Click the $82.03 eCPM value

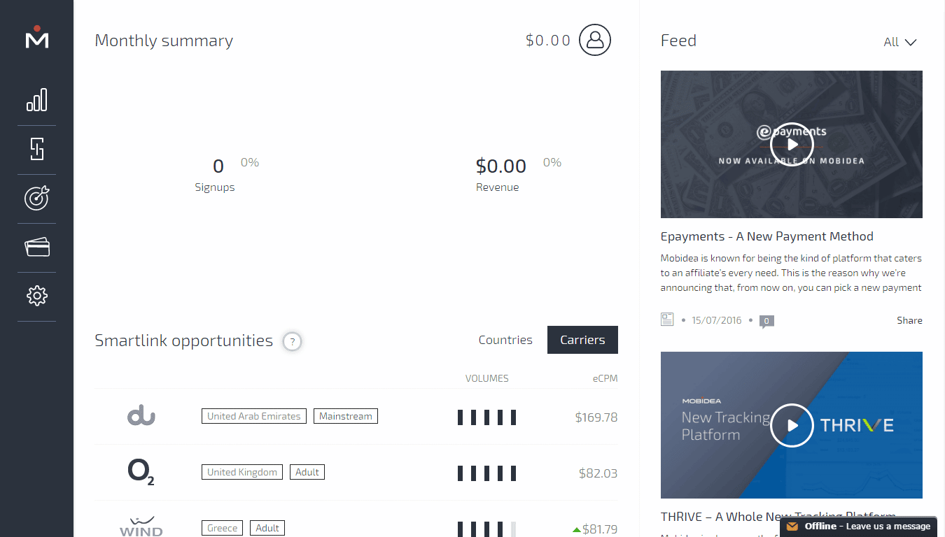(x=598, y=473)
